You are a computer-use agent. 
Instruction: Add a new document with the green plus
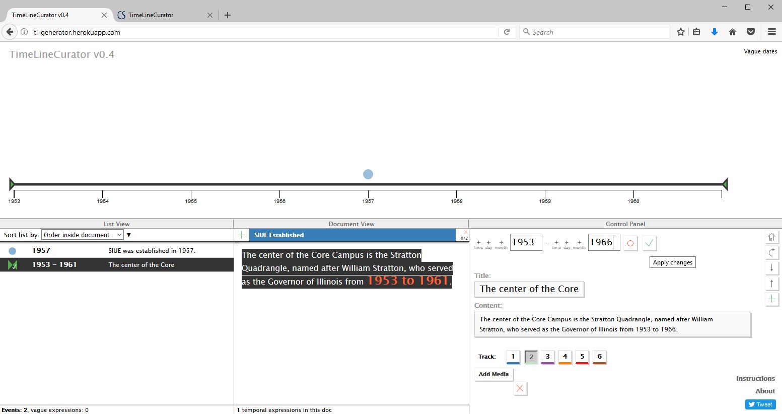click(242, 235)
